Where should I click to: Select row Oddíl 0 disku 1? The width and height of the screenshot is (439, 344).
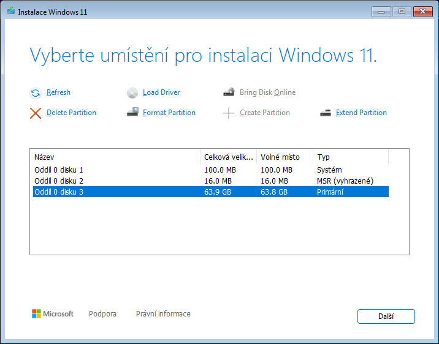click(211, 170)
